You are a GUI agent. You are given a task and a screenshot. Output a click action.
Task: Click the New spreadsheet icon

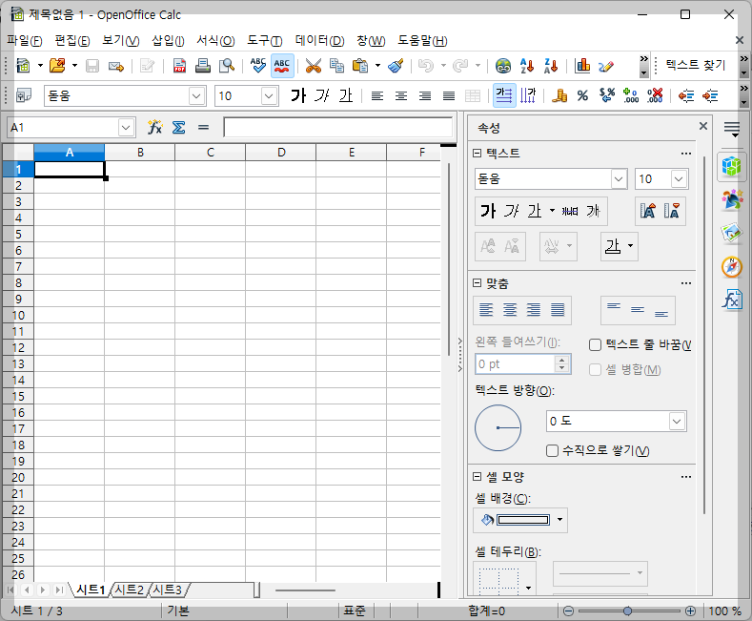coord(23,65)
